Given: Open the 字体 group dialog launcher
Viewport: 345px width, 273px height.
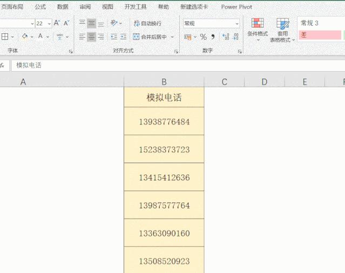Looking at the screenshot, I should coord(71,52).
